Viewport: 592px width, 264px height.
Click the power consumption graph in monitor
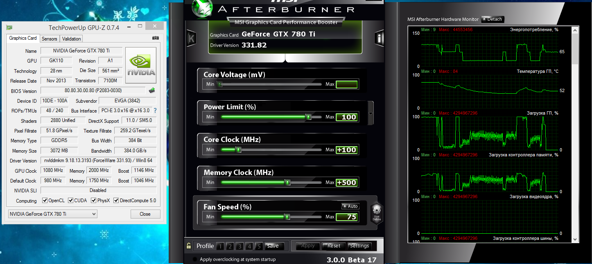[489, 50]
